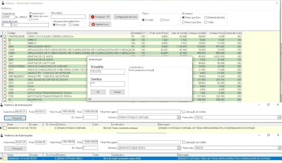Image resolution: width=282 pixels, height=163 pixels.
Task: Click the Usuário field in Autorização
Action: point(107,72)
